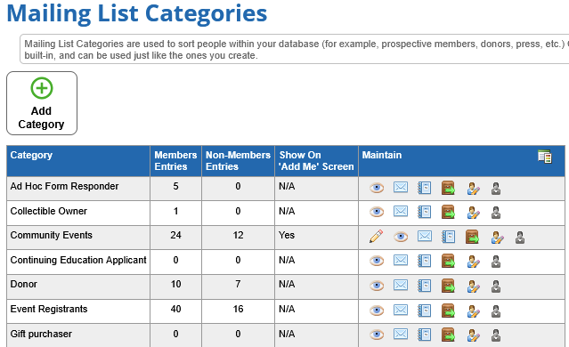Click gray person icon in Collectible Owner row
The width and height of the screenshot is (569, 347).
click(496, 213)
